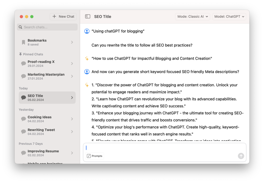Viewport: 264px width, 183px height.
Task: Click the "Enhance your blogging journey" description
Action: [168, 116]
